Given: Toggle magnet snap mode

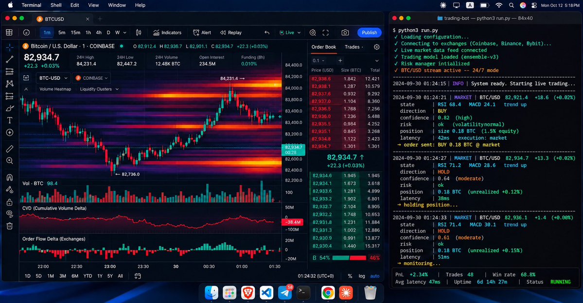Looking at the screenshot, I should (10, 178).
